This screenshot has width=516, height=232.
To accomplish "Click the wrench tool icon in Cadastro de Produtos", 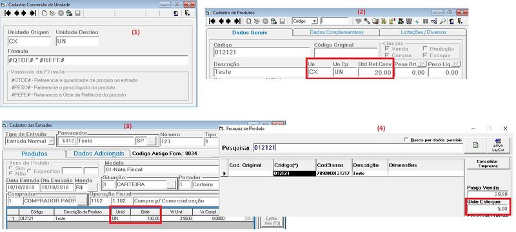I will (x=366, y=21).
